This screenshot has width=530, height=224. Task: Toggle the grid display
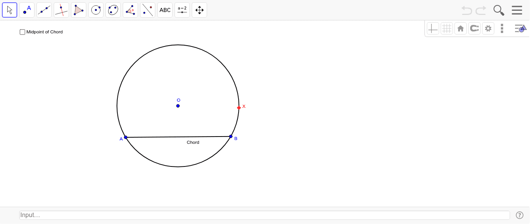coord(447,28)
